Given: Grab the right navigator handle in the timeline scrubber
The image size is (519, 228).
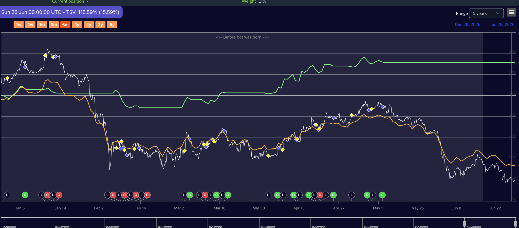Looking at the screenshot, I should point(515,224).
